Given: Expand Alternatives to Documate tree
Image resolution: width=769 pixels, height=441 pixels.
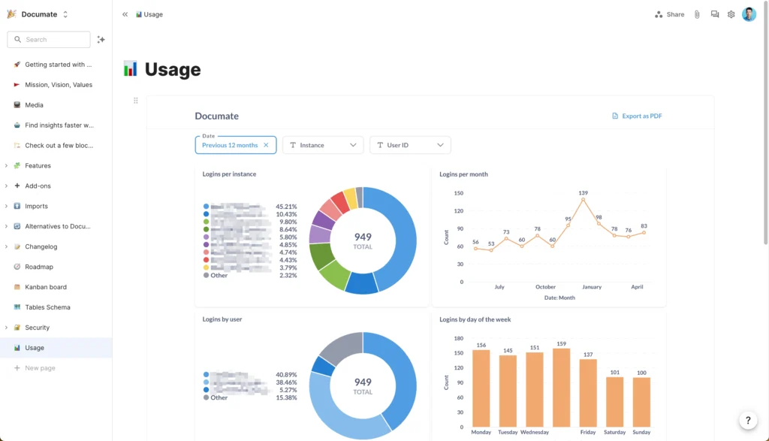Looking at the screenshot, I should [x=6, y=226].
